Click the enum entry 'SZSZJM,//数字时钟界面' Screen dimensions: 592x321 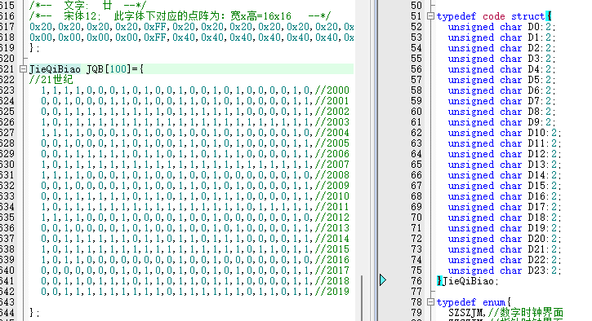(x=505, y=313)
